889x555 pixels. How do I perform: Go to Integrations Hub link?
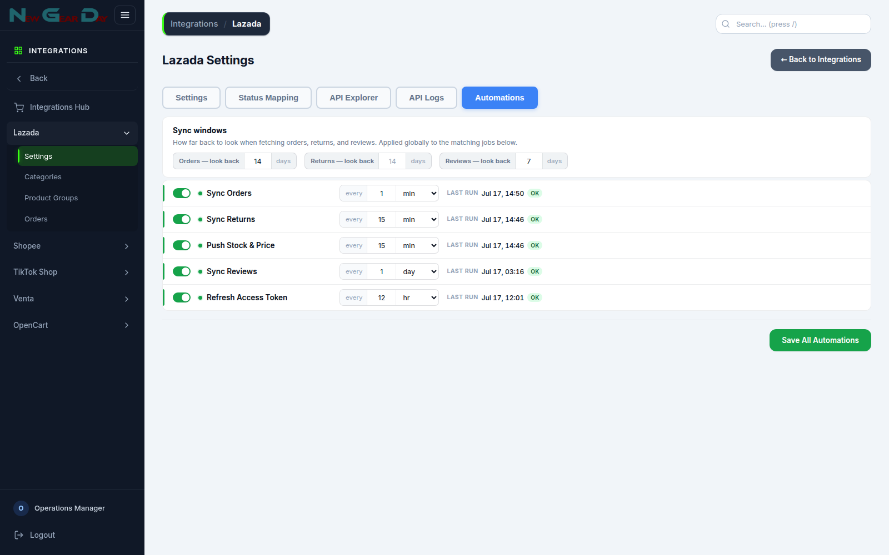(x=72, y=107)
